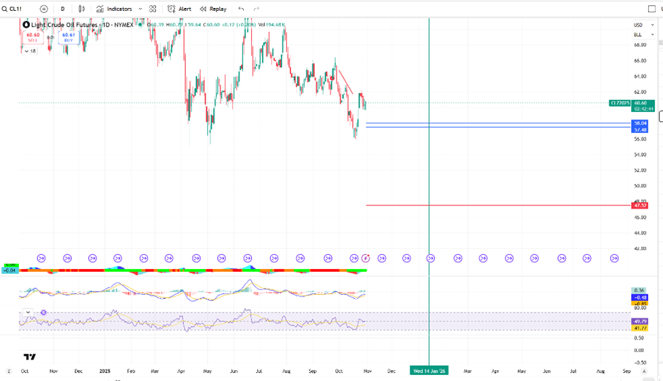Click the add symbol plus icon
Screen dimensions: 663x381
(44, 9)
